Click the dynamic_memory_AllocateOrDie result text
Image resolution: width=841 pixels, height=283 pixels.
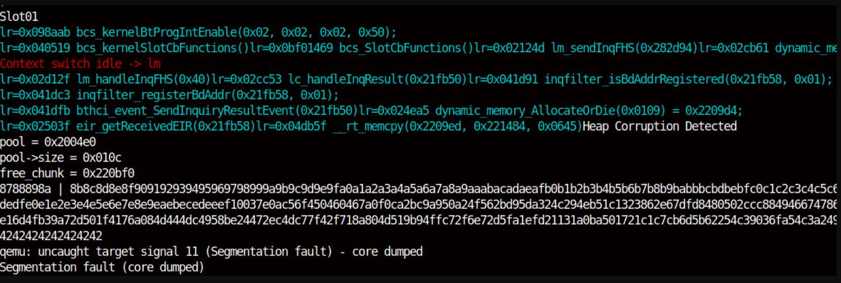(x=589, y=110)
